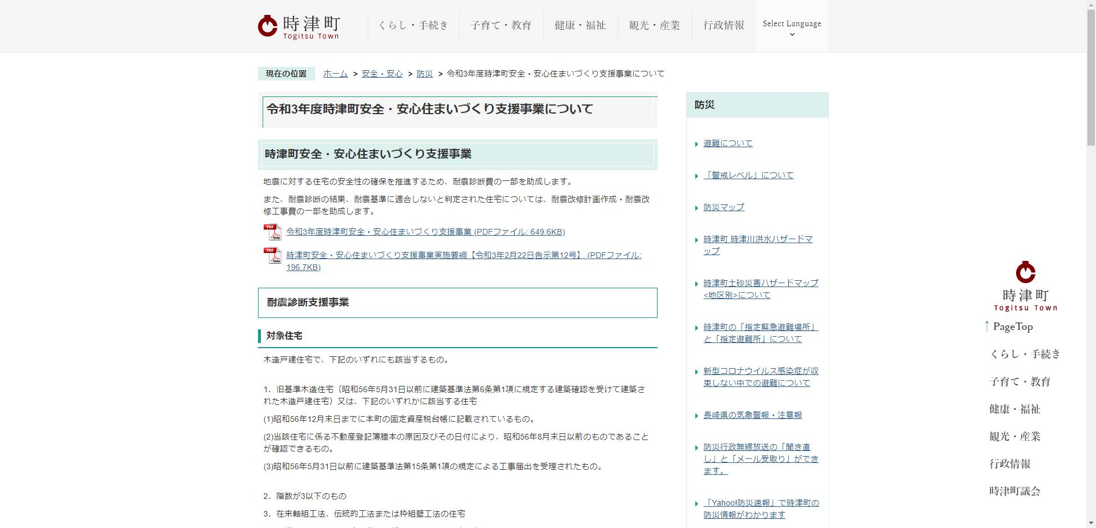Click the PageTop arrow icon
Screen dimensions: 1096x528
click(x=988, y=326)
